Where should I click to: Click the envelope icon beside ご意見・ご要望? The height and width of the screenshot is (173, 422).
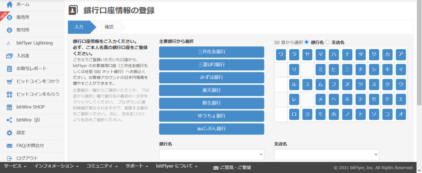(216, 168)
